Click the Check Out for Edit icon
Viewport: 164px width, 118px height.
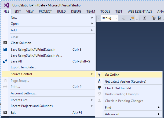[99, 88]
